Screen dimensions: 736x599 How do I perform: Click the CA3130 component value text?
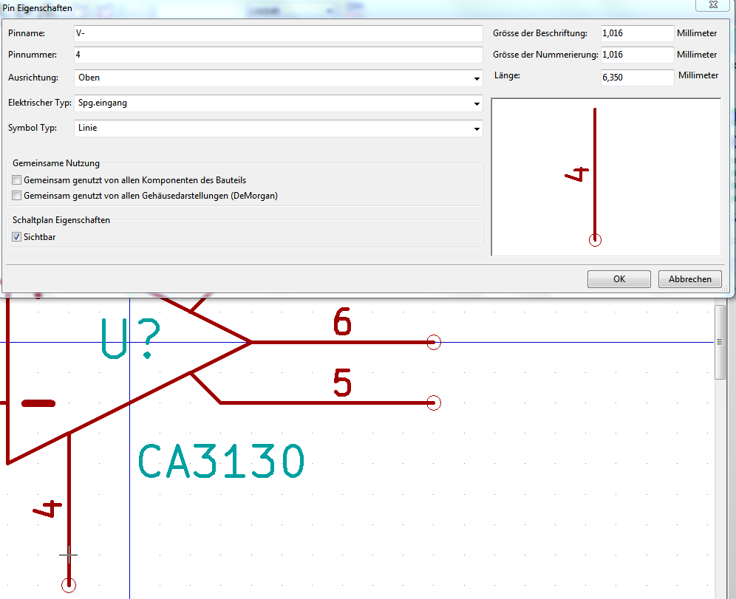[x=222, y=461]
